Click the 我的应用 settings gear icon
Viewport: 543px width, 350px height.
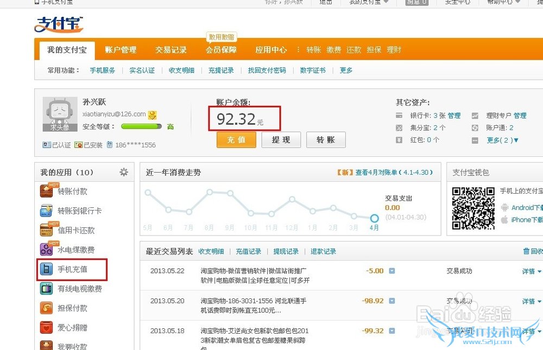click(124, 172)
